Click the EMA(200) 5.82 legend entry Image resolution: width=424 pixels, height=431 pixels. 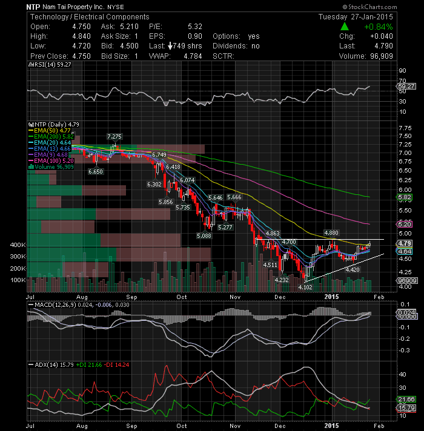point(51,137)
